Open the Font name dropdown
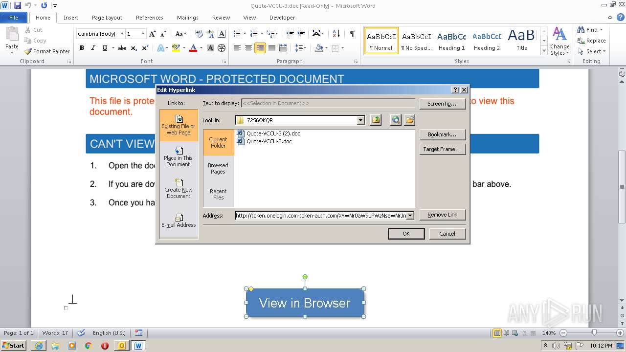The width and height of the screenshot is (626, 352). click(x=122, y=34)
